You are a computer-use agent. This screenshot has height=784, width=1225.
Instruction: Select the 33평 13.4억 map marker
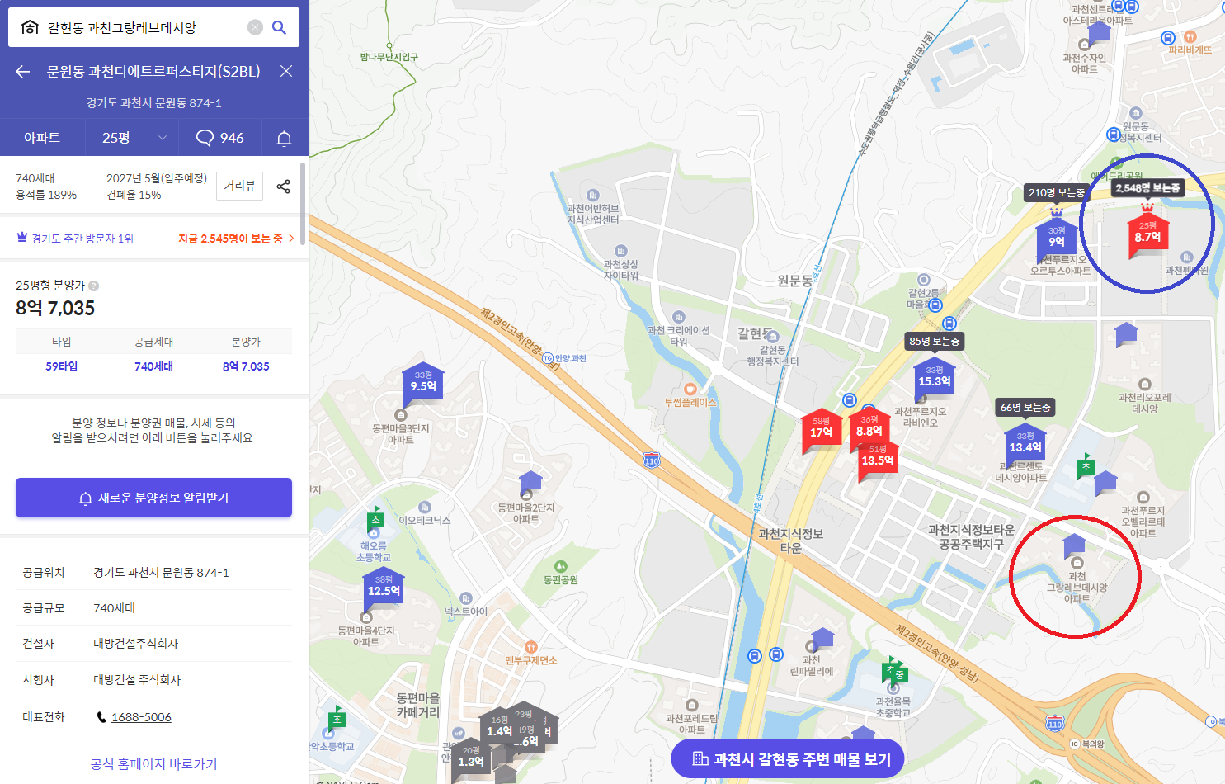[1025, 444]
